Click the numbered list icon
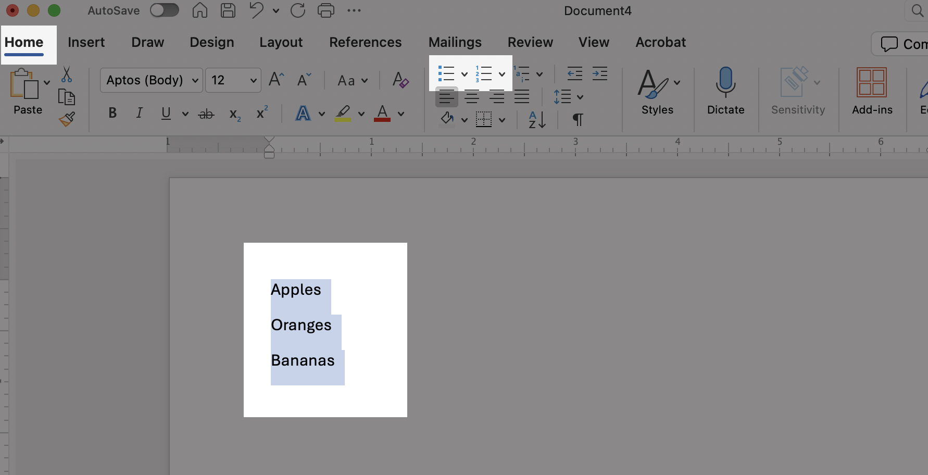 (x=484, y=74)
